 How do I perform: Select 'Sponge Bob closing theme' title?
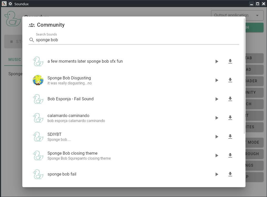72,153
